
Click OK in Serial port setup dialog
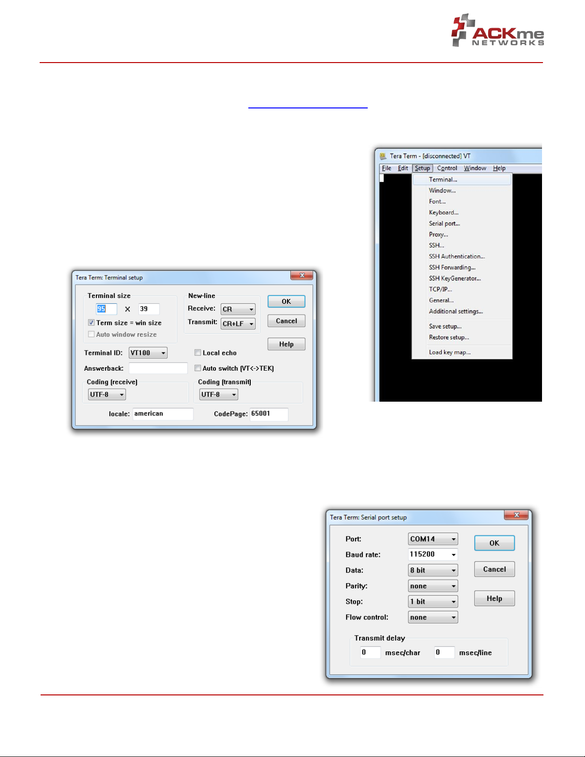(494, 543)
